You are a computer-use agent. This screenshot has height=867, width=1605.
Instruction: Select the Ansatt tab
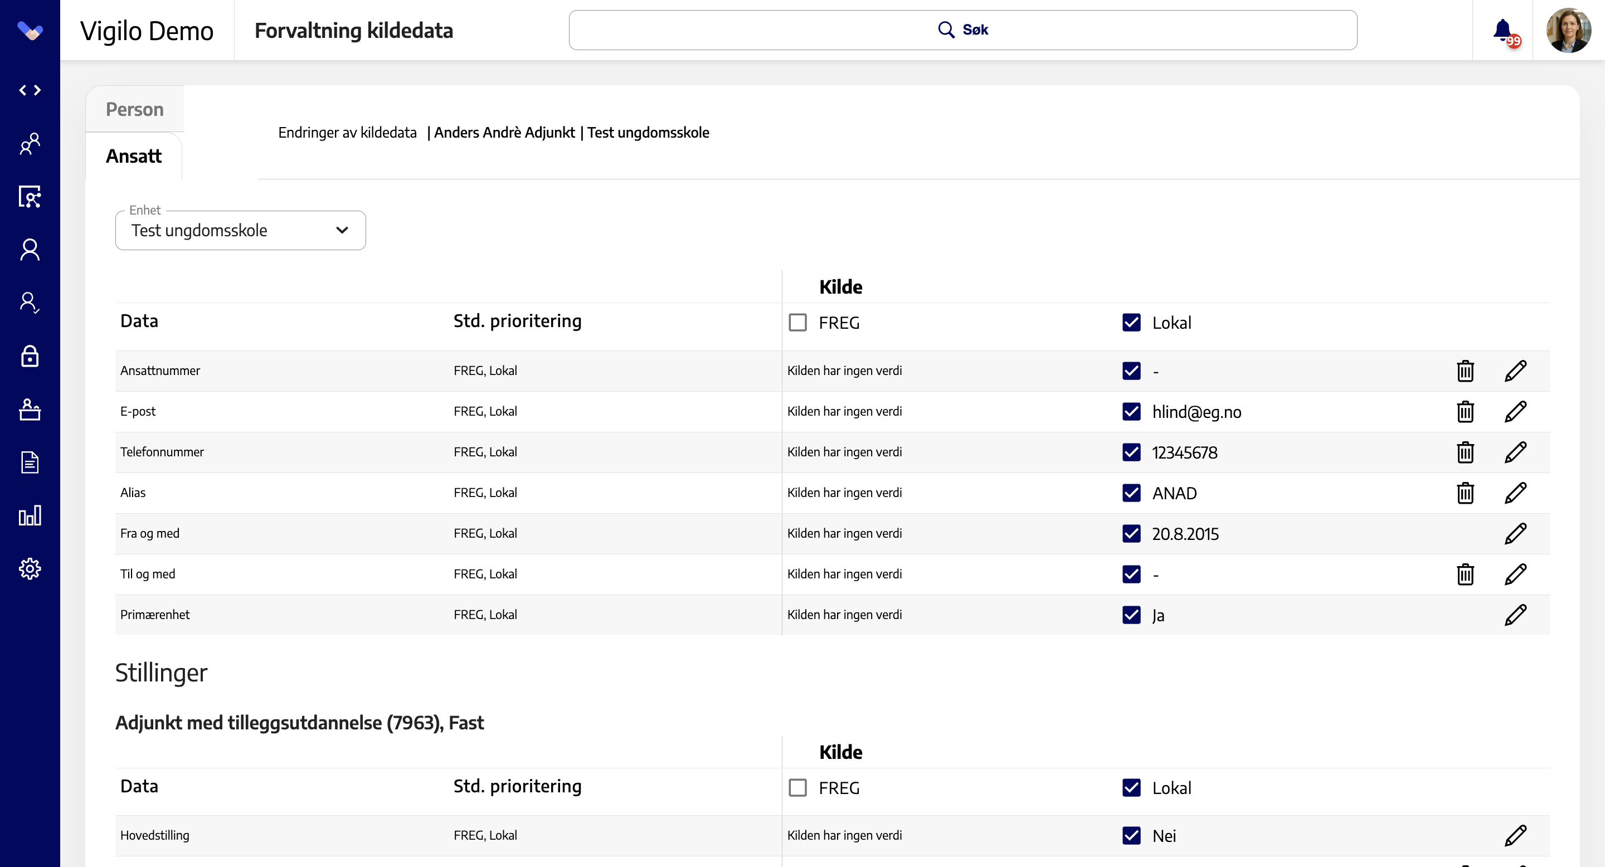(133, 155)
